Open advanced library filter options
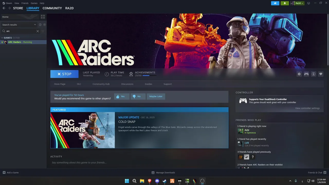The height and width of the screenshot is (185, 329). pos(43,31)
